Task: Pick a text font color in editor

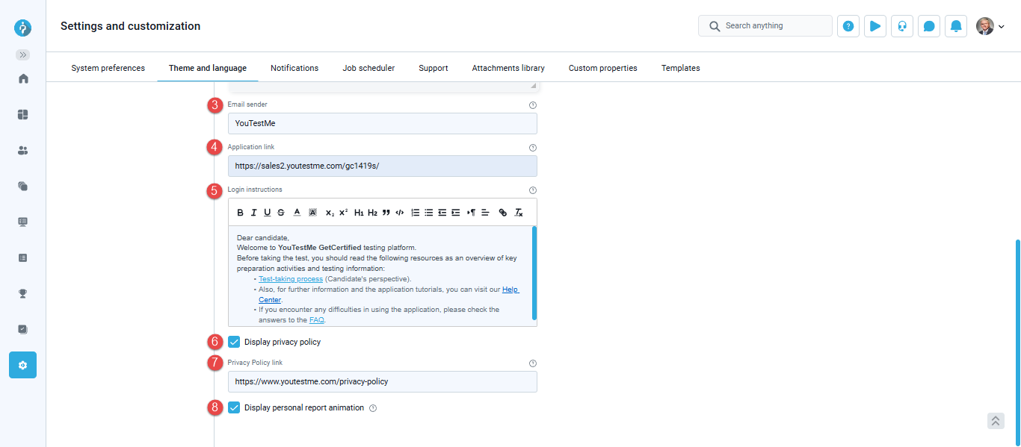Action: (297, 213)
